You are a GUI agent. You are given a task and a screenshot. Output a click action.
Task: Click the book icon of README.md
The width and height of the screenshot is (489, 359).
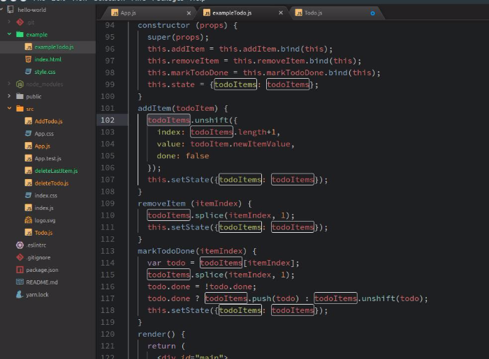(20, 282)
